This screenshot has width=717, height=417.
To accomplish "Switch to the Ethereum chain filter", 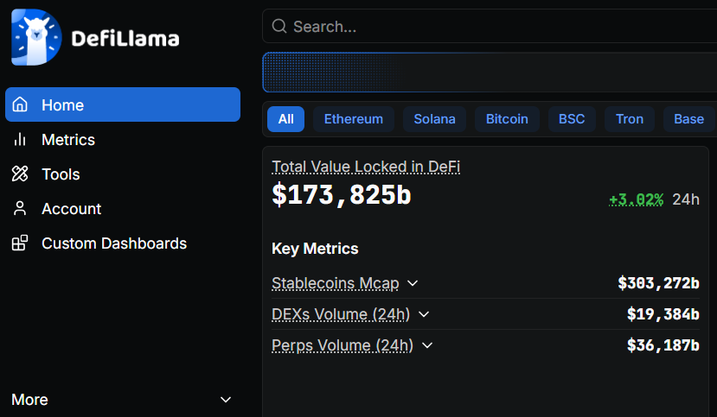I will [x=353, y=119].
